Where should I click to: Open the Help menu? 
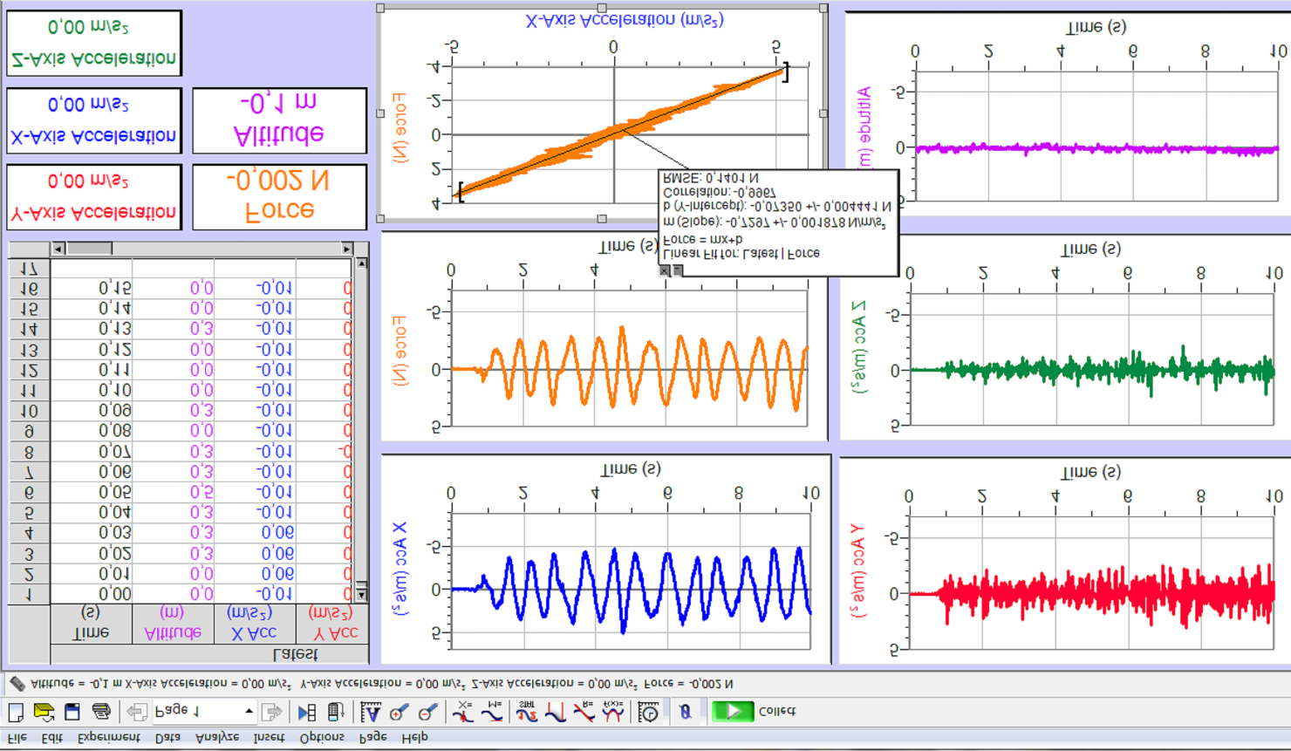pyautogui.click(x=414, y=738)
